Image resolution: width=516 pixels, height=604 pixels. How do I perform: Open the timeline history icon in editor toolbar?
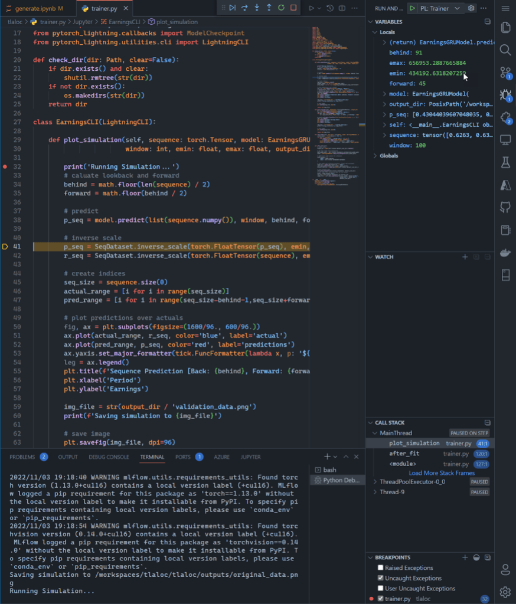coord(330,8)
